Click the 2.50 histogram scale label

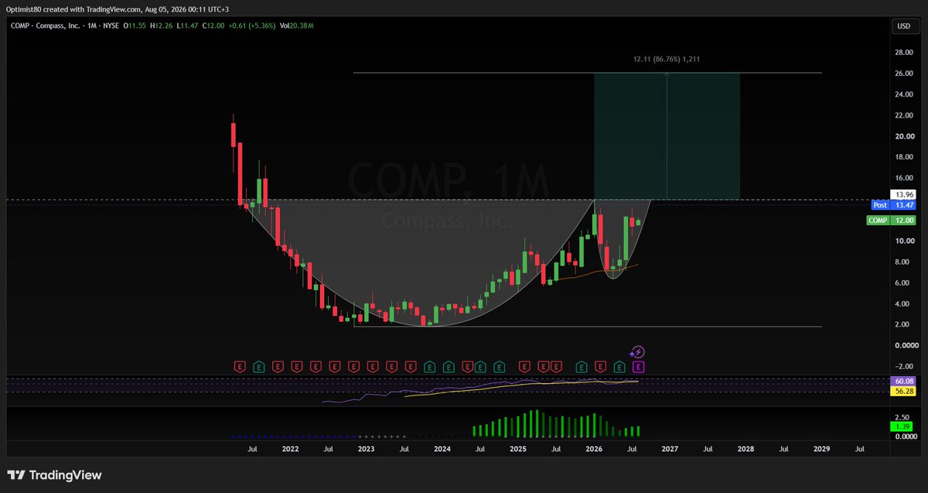pyautogui.click(x=903, y=417)
